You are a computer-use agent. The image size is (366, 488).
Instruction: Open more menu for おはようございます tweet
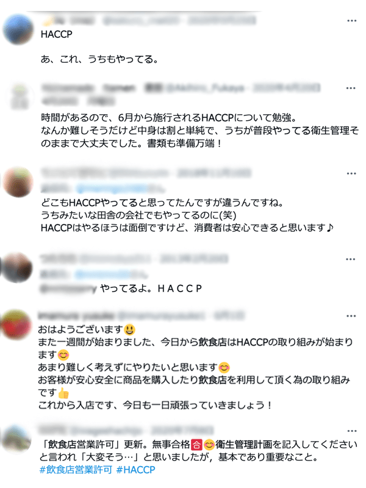pos(351,316)
